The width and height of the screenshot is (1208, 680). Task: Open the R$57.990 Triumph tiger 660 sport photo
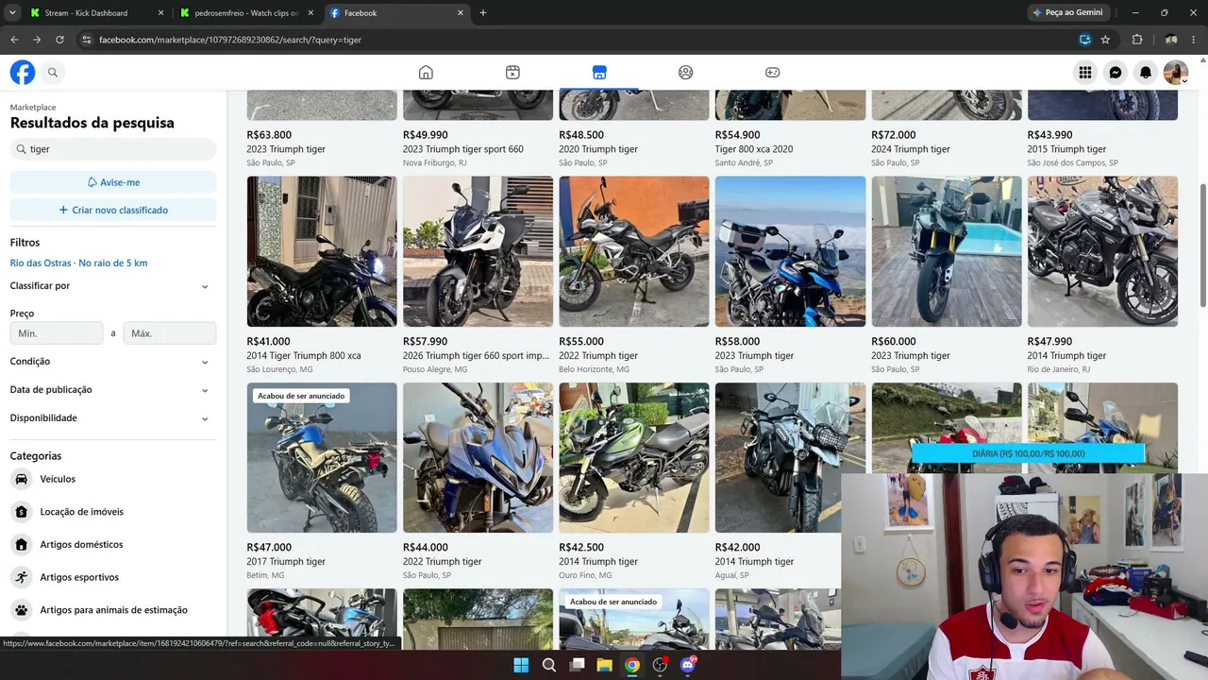[478, 251]
